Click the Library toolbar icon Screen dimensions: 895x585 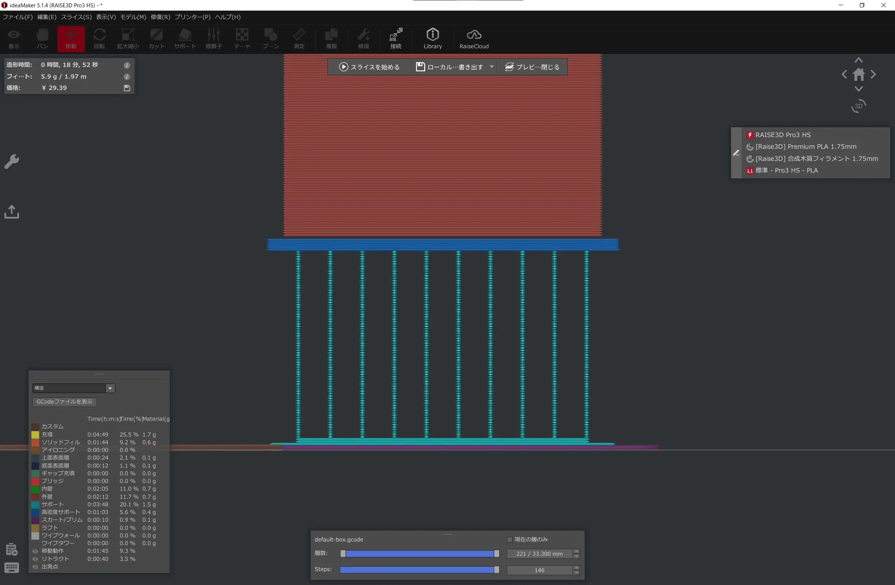pyautogui.click(x=432, y=38)
